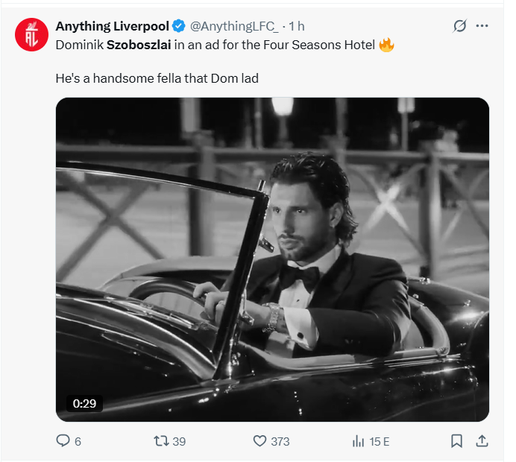
Task: Click the @AnythingLFC_ handle
Action: (x=234, y=27)
